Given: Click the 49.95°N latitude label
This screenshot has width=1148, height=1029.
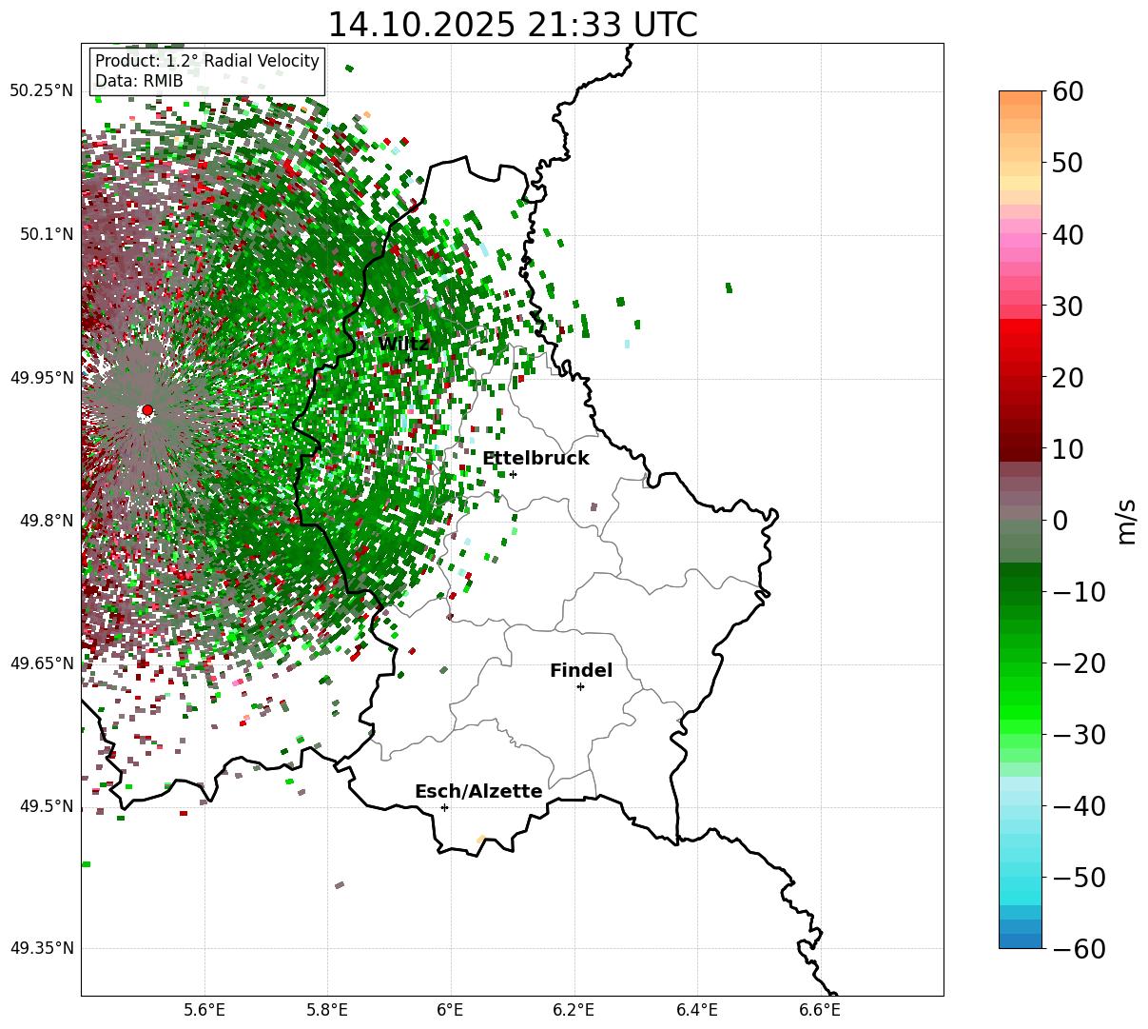Looking at the screenshot, I should [x=42, y=378].
